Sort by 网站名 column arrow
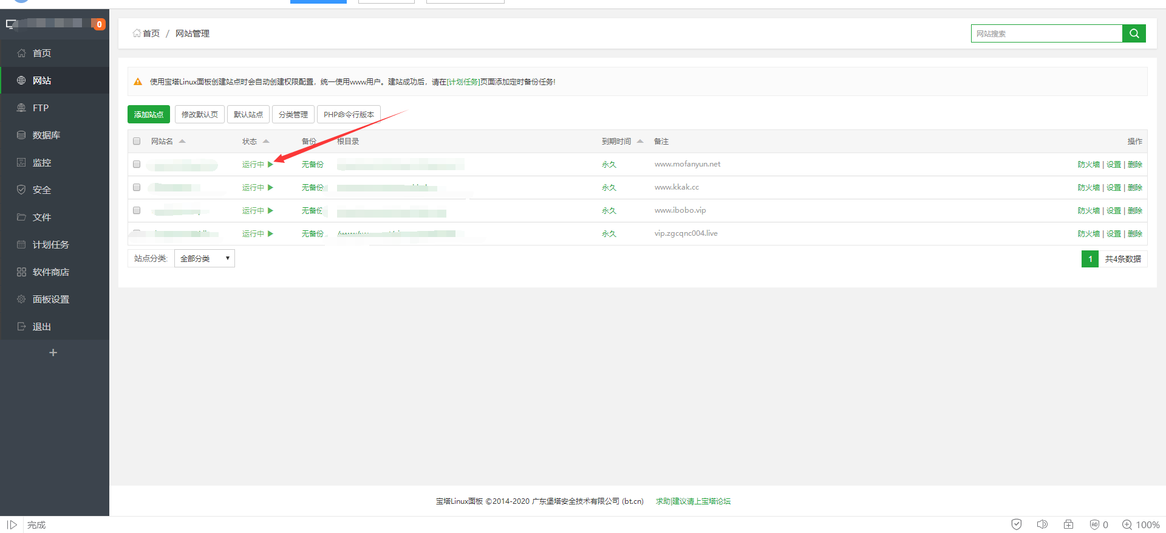This screenshot has height=533, width=1166. point(182,142)
